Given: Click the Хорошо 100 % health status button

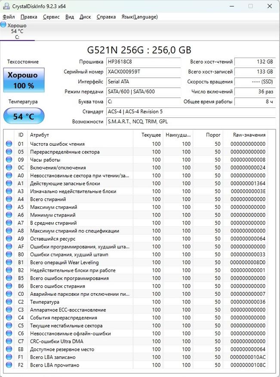Looking at the screenshot, I should [x=24, y=80].
